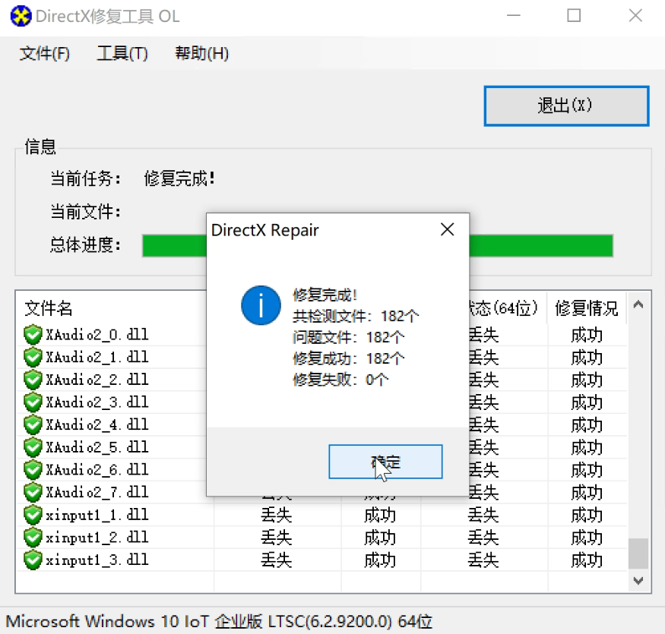Image resolution: width=665 pixels, height=634 pixels.
Task: Click the shield icon beside XAudio2_6.dll
Action: [x=33, y=469]
